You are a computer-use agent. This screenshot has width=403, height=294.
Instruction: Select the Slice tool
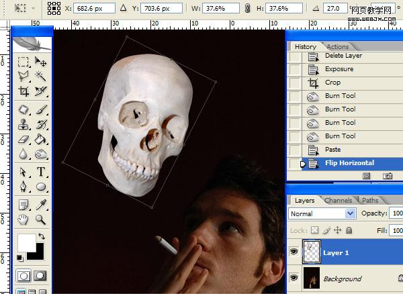coord(40,91)
